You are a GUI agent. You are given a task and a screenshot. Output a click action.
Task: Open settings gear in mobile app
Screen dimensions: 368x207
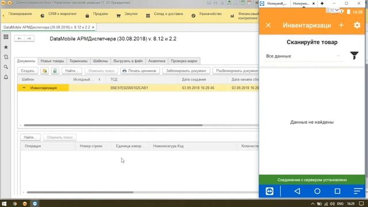click(357, 25)
